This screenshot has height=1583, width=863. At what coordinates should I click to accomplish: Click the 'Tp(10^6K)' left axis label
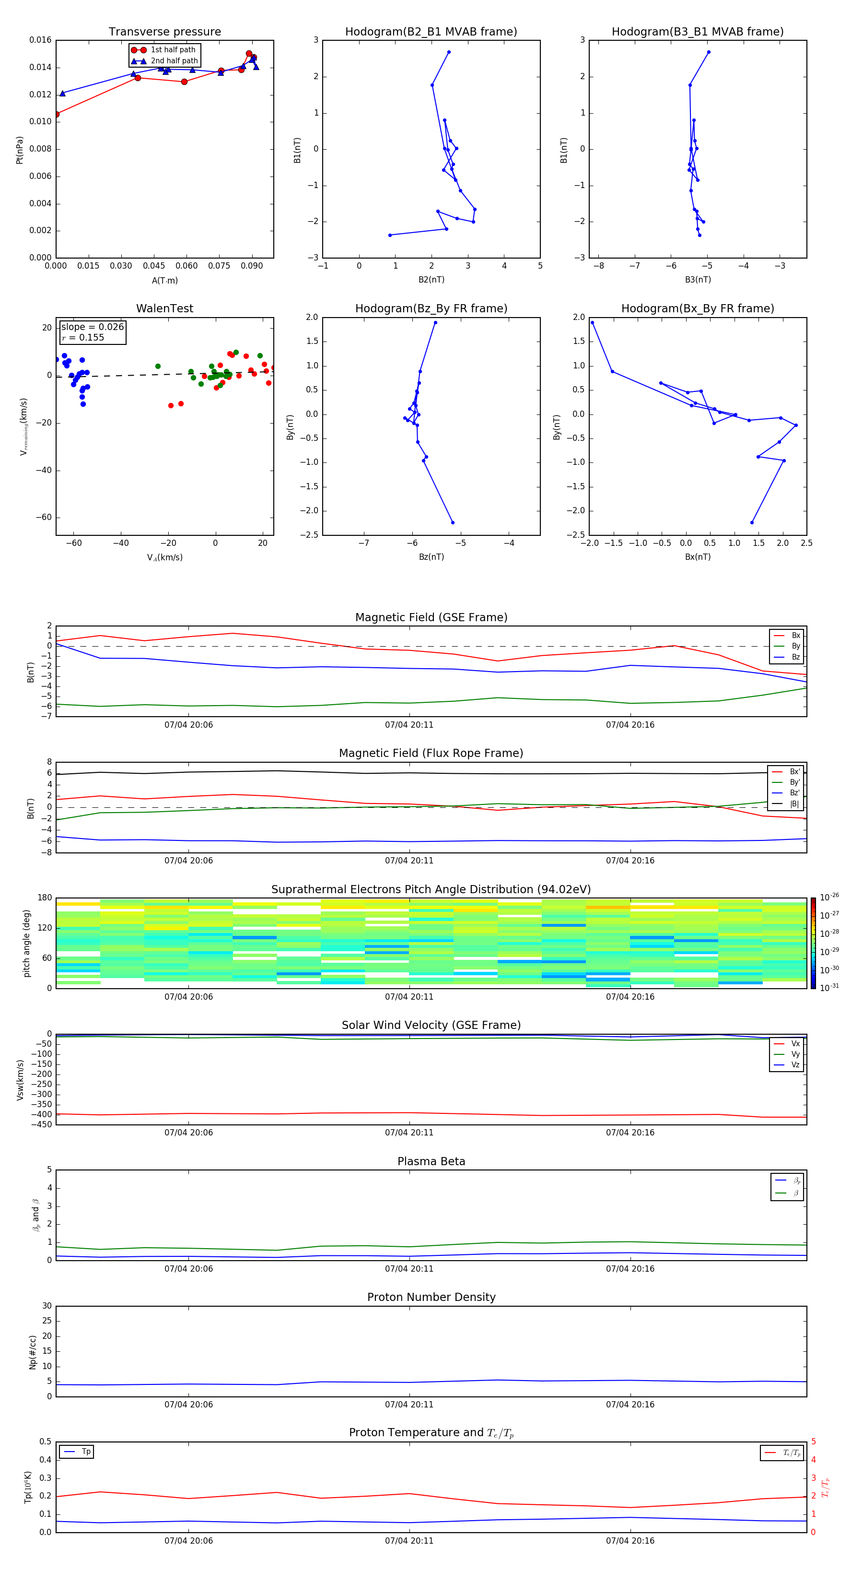coord(28,1487)
